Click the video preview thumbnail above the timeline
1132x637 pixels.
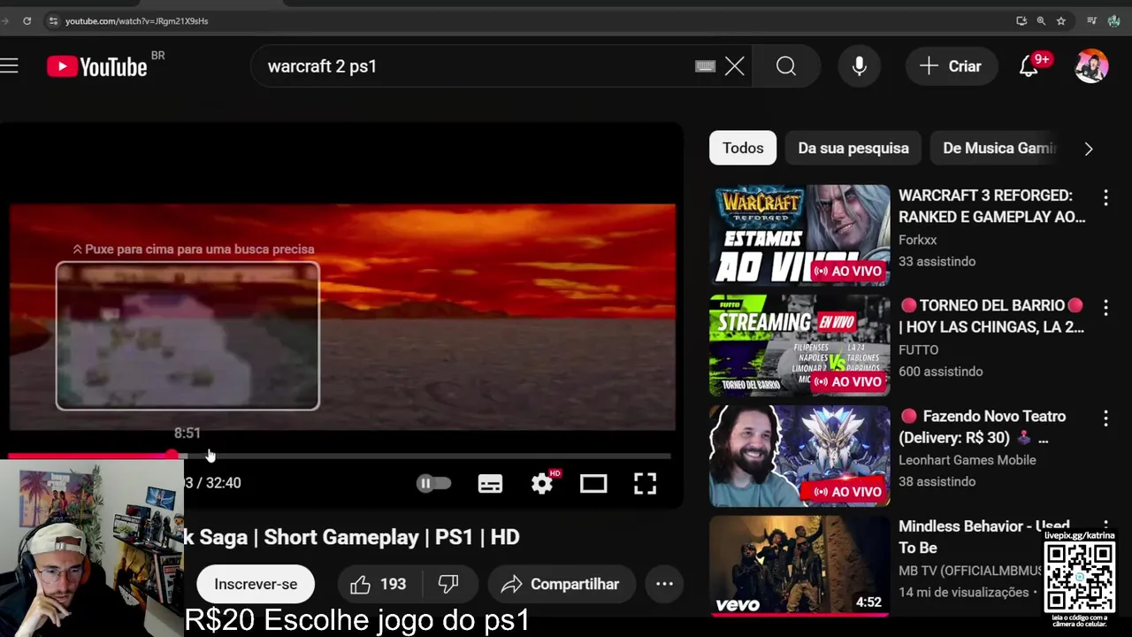[x=187, y=335]
